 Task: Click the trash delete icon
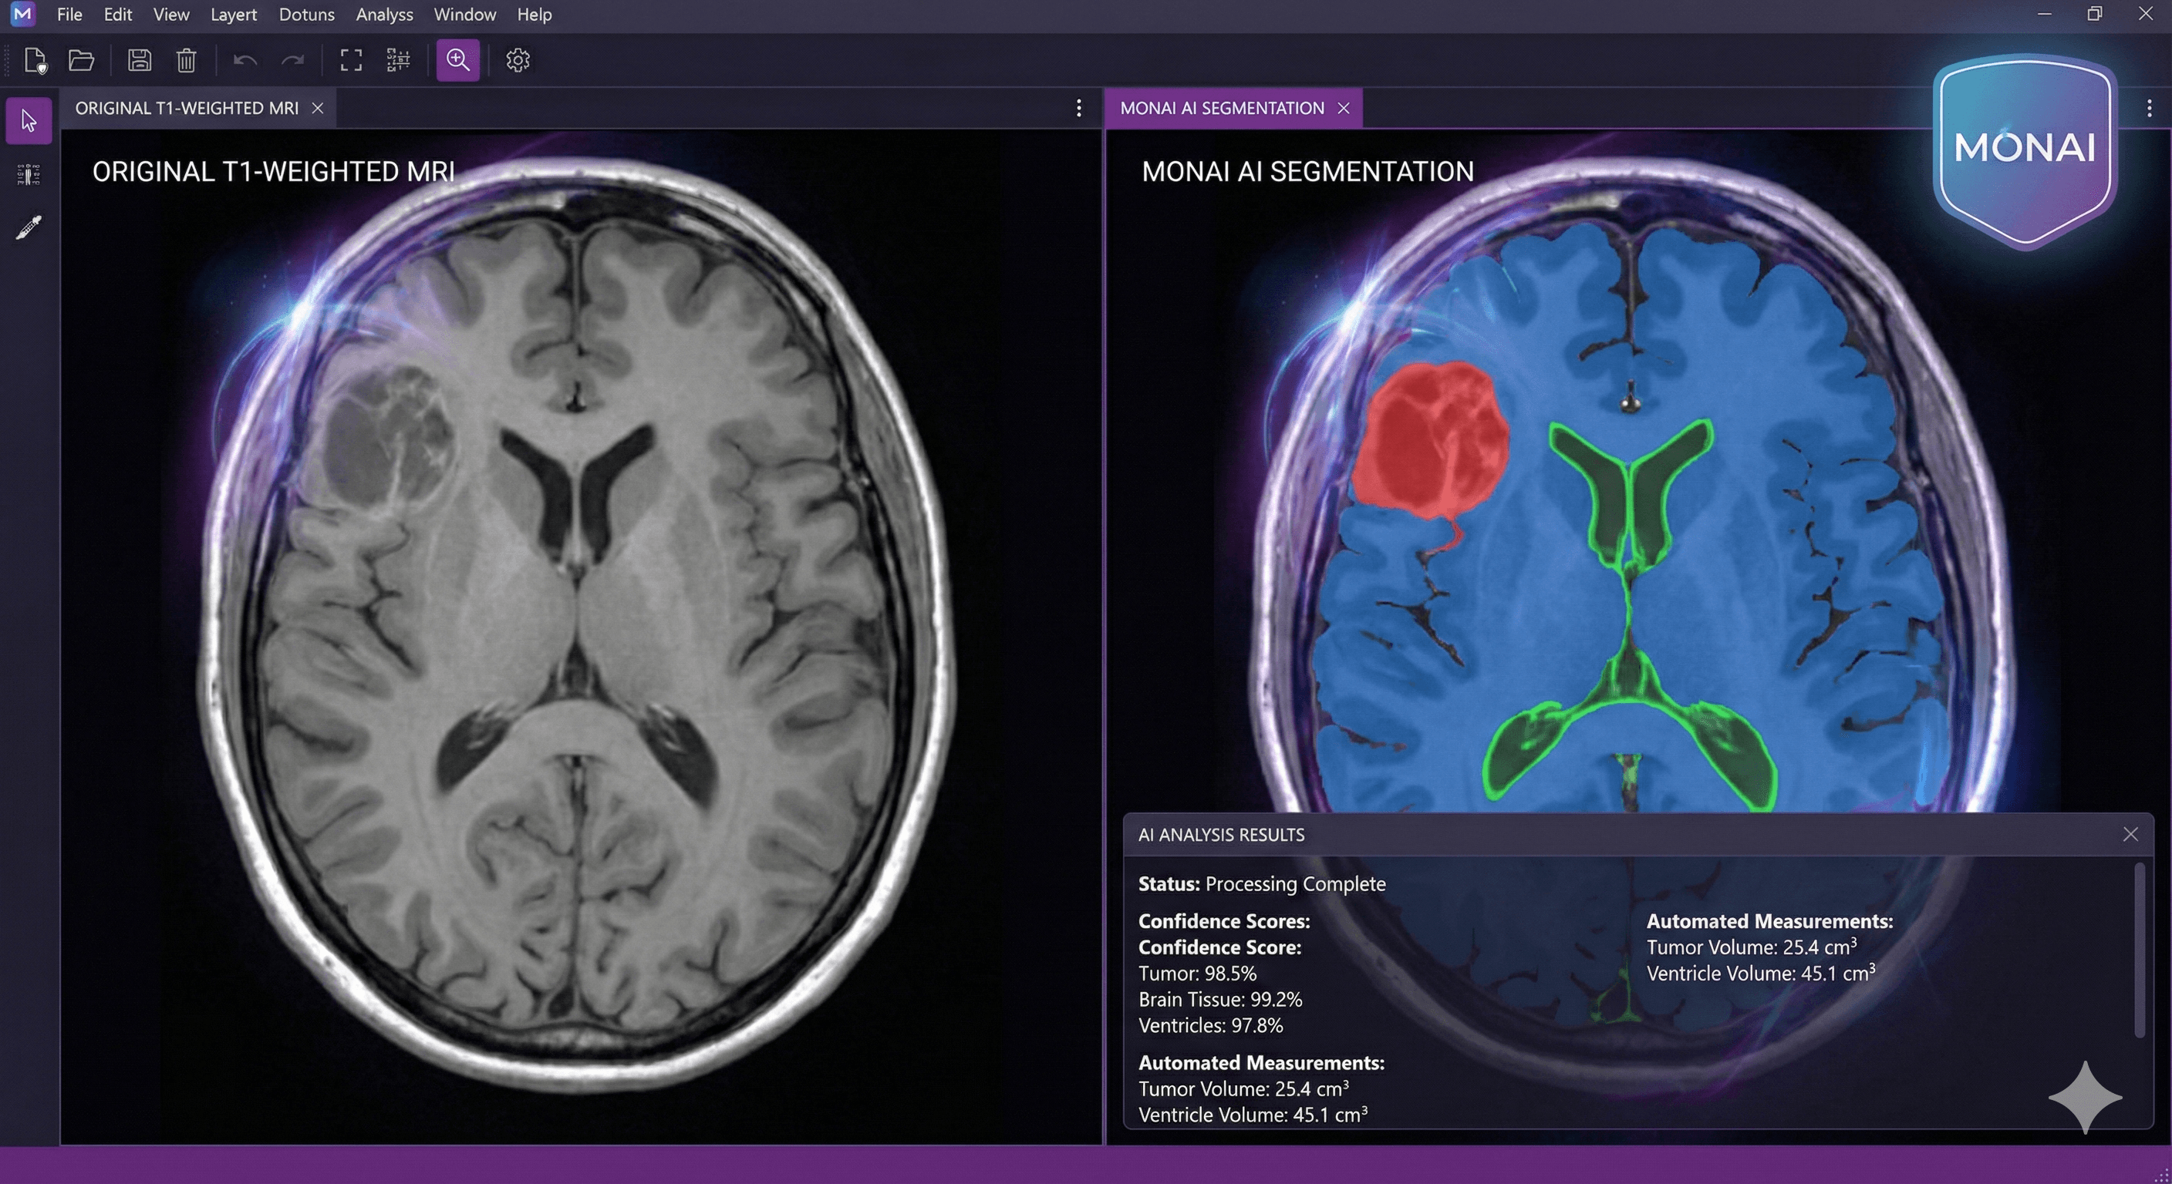tap(187, 60)
